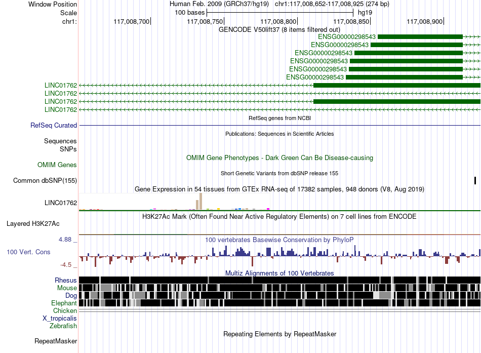Click the Layered H3K27Ac track label
Image resolution: width=481 pixels, height=353 pixels.
(33, 224)
